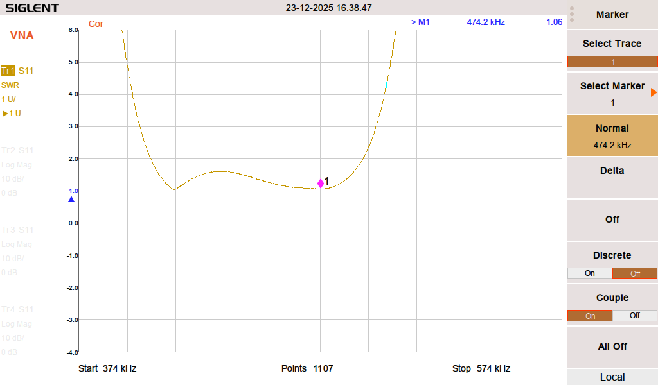Click the pink marker 1 diamond on trace

[x=321, y=184]
